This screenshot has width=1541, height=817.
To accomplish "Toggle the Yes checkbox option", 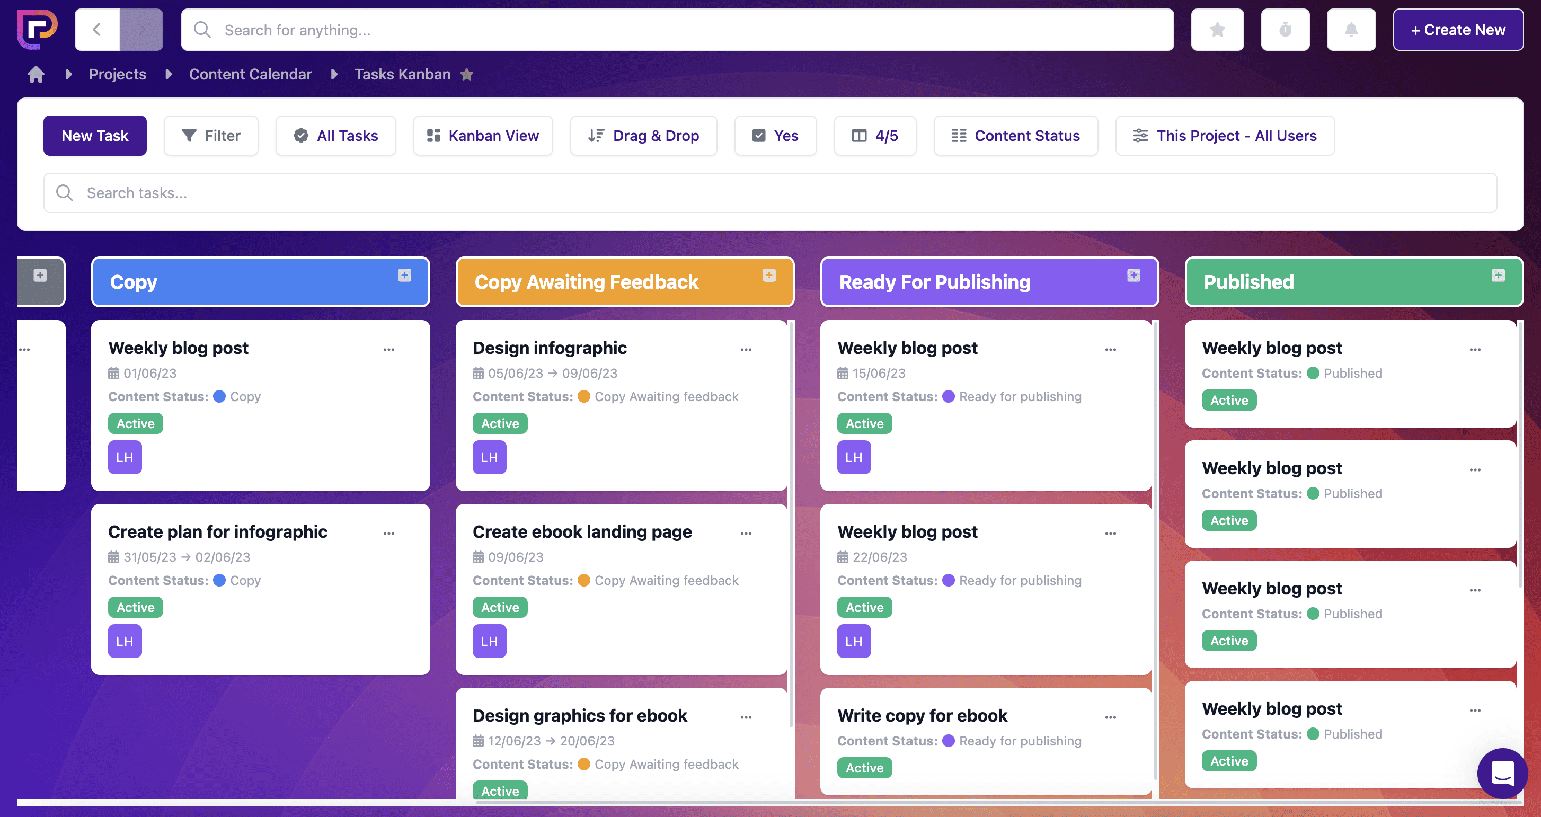I will pyautogui.click(x=775, y=136).
